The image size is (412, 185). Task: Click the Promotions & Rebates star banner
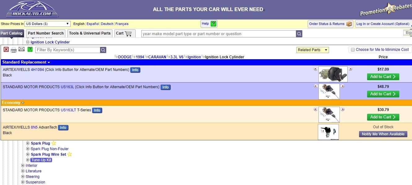click(x=386, y=9)
